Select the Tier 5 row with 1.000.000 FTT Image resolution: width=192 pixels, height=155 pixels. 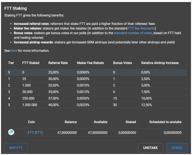pos(95,105)
